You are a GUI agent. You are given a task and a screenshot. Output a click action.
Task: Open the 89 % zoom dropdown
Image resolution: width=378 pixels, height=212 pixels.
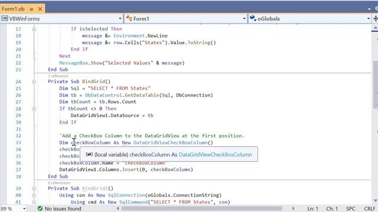point(24,208)
